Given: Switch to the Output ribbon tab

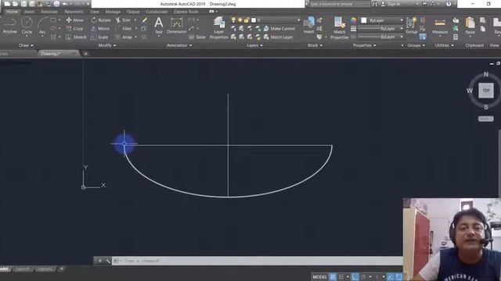Looking at the screenshot, I should pyautogui.click(x=133, y=12).
